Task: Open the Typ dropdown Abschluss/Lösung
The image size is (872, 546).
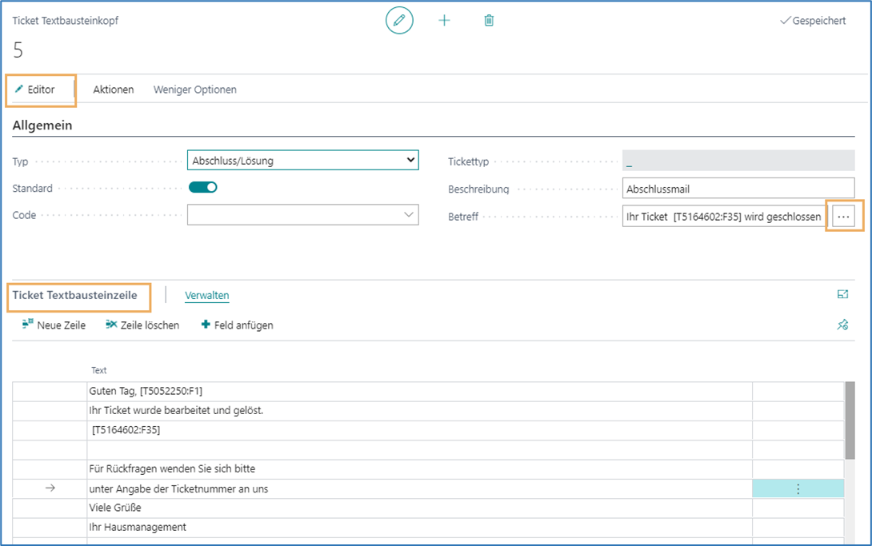Action: tap(302, 161)
